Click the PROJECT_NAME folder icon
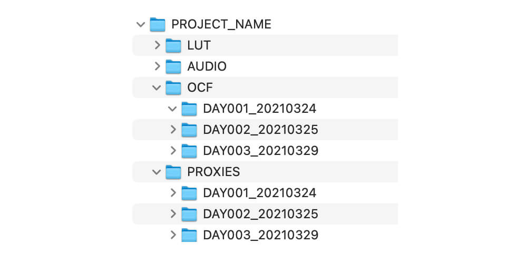Viewport: 527px width, 253px height. click(x=157, y=25)
